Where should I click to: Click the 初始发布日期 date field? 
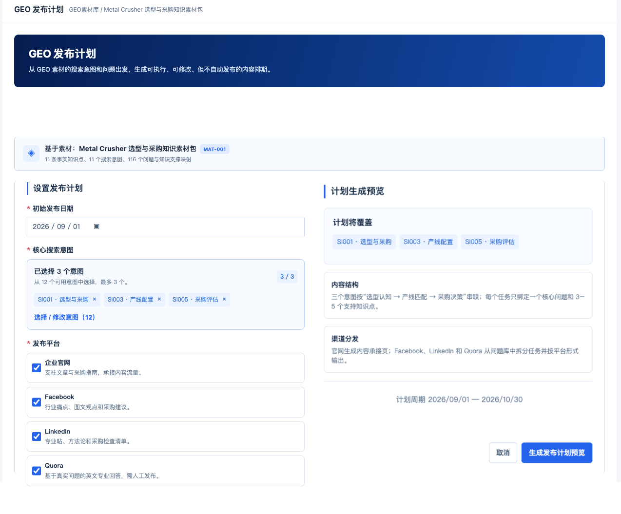[166, 227]
